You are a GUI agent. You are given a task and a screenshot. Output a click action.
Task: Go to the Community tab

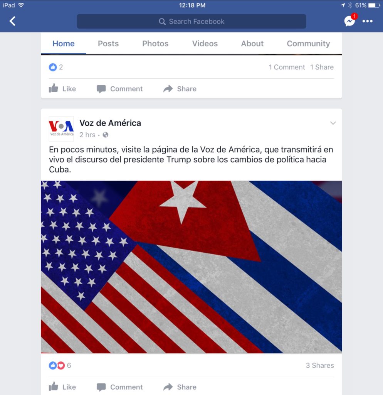tap(308, 43)
